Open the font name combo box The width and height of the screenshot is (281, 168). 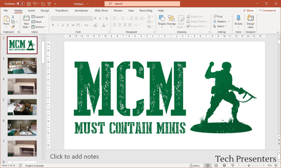66,18
